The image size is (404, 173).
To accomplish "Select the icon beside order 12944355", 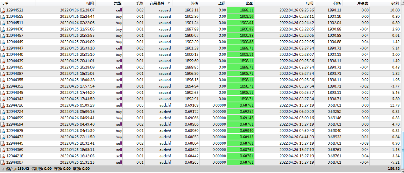I will (x=2, y=80).
